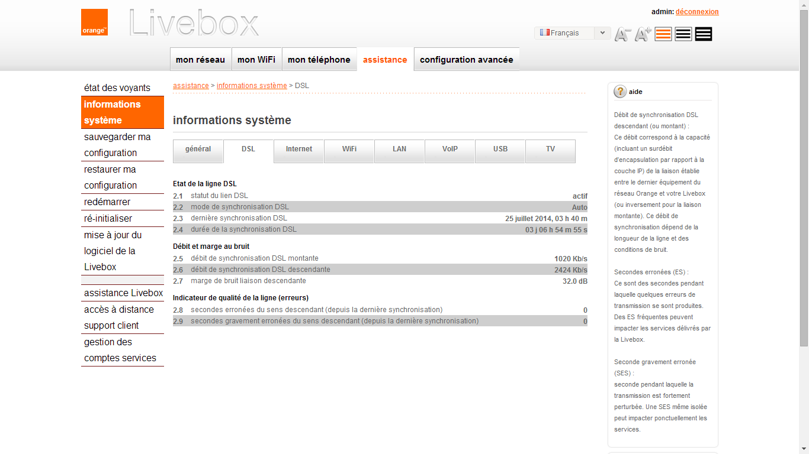Follow the informations système breadcrumb link
Image resolution: width=809 pixels, height=454 pixels.
click(252, 86)
